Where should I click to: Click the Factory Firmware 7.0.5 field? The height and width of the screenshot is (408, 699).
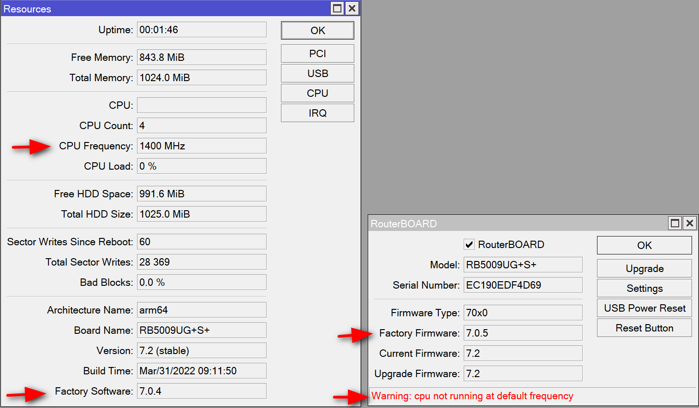[x=523, y=333]
